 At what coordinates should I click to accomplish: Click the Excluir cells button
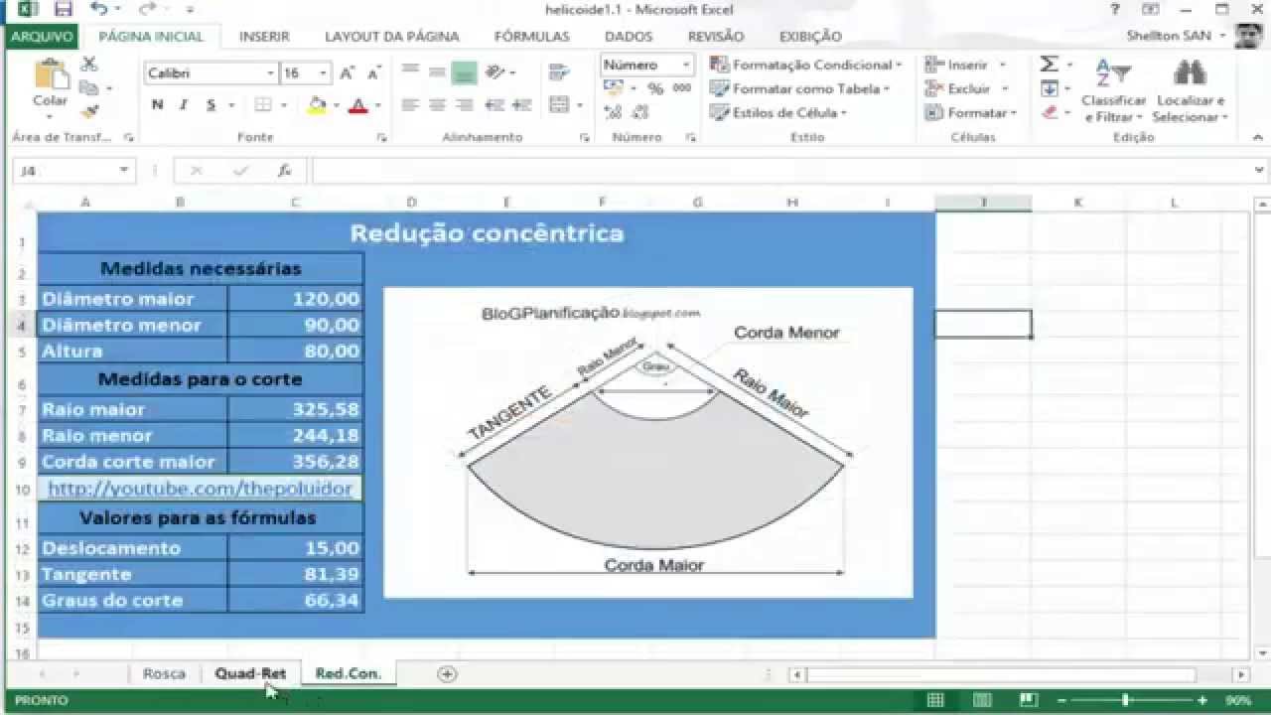point(966,88)
